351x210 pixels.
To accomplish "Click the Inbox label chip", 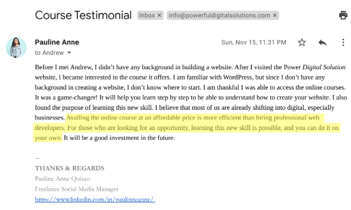I will click(x=147, y=15).
